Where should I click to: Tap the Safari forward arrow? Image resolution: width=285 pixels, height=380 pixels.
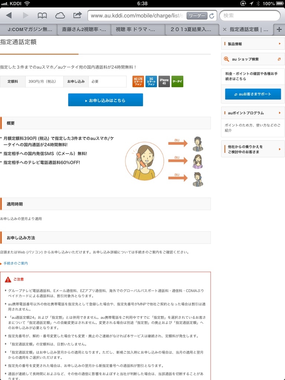pos(26,16)
